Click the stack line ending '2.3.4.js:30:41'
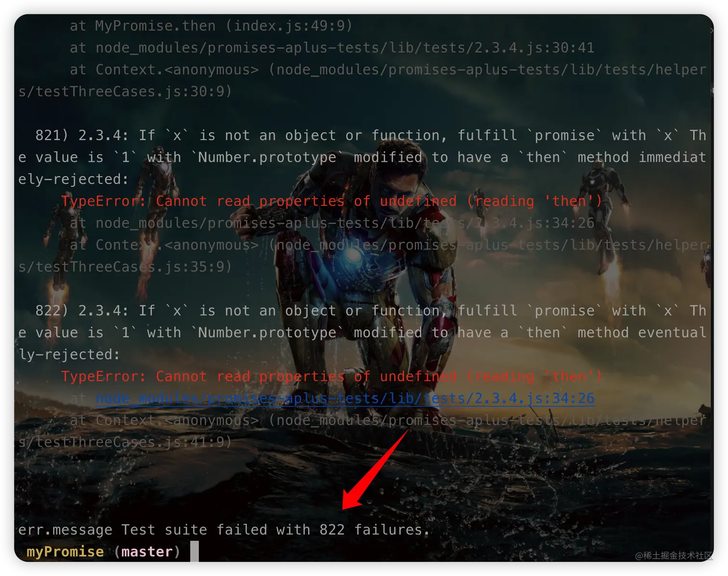Viewport: 728px width, 576px height. [x=332, y=48]
